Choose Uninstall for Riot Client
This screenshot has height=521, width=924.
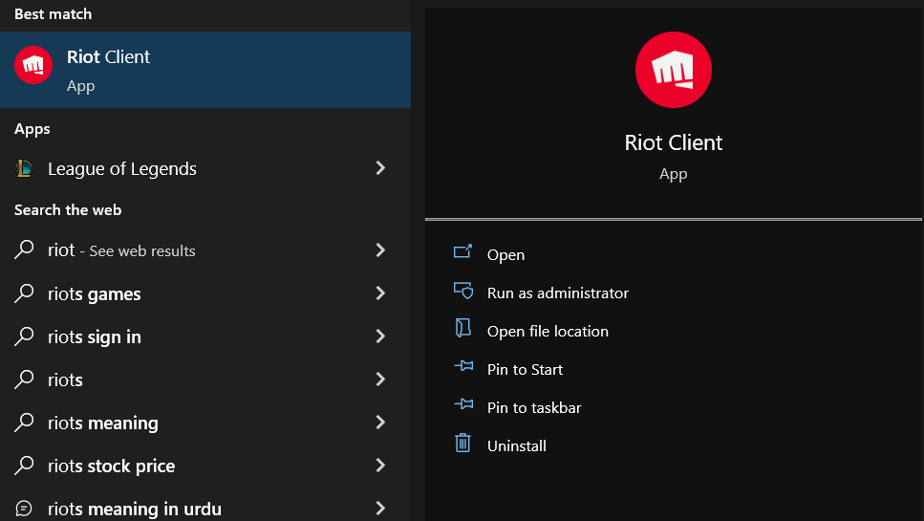[516, 446]
